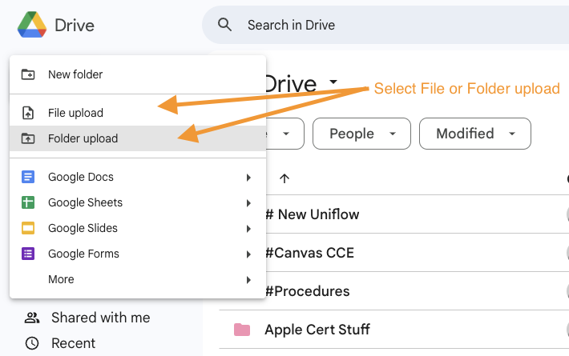Click into the Search in Drive field
Screen dimensions: 569x356
pos(385,25)
